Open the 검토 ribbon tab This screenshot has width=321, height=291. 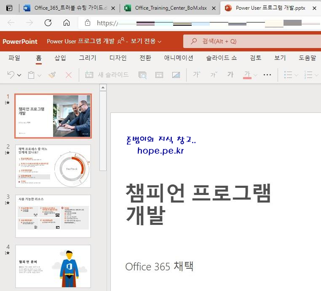[256, 58]
